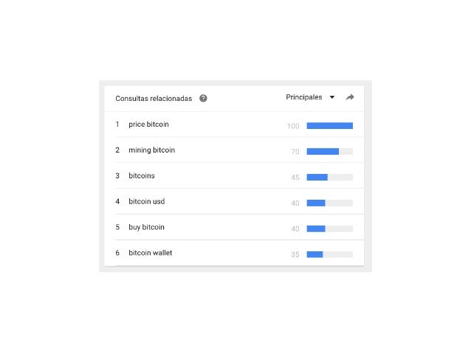471x353 pixels.
Task: Click the bitcoin usd popularity bar
Action: [x=316, y=203]
